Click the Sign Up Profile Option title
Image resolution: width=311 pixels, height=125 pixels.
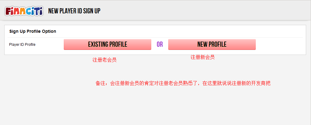33,31
